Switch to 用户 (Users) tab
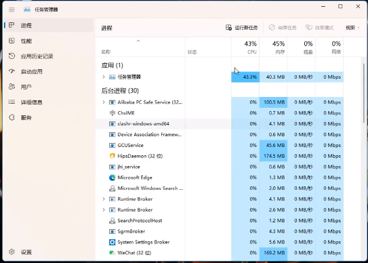The image size is (368, 263). (x=49, y=87)
